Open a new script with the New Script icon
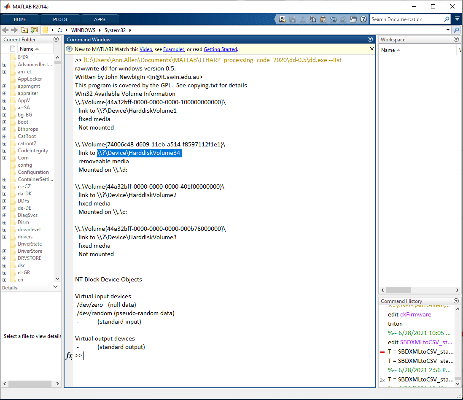 pyautogui.click(x=283, y=19)
